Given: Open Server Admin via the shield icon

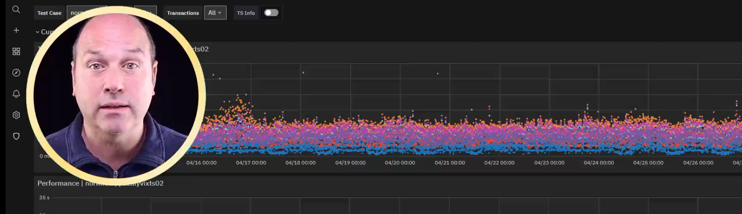Looking at the screenshot, I should tap(16, 136).
